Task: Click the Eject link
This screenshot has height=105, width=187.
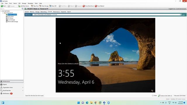Action: (183, 15)
